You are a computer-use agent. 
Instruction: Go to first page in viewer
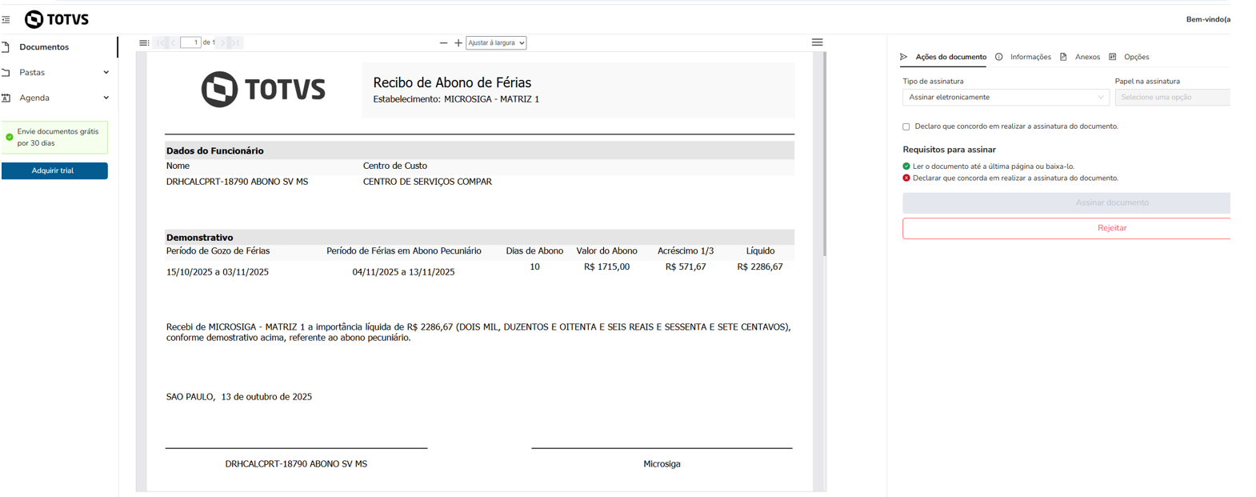(x=160, y=43)
